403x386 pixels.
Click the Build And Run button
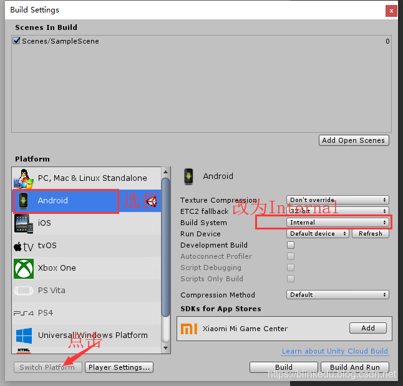click(355, 367)
